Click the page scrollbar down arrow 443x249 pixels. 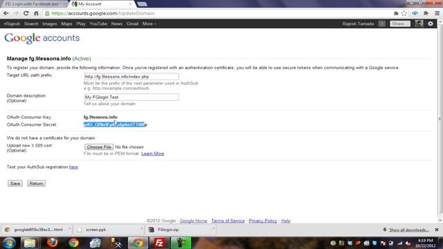[x=440, y=221]
